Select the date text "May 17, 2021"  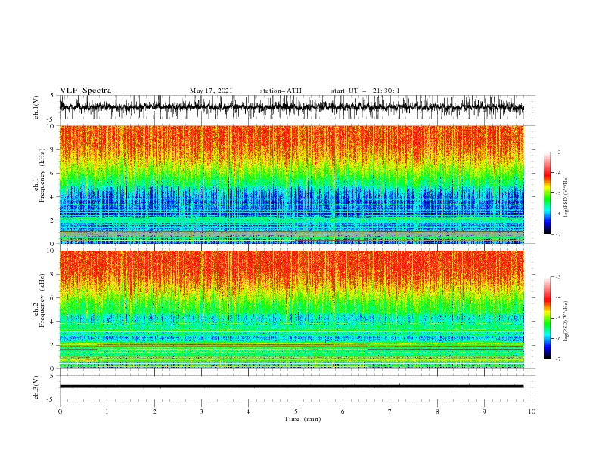click(x=211, y=91)
